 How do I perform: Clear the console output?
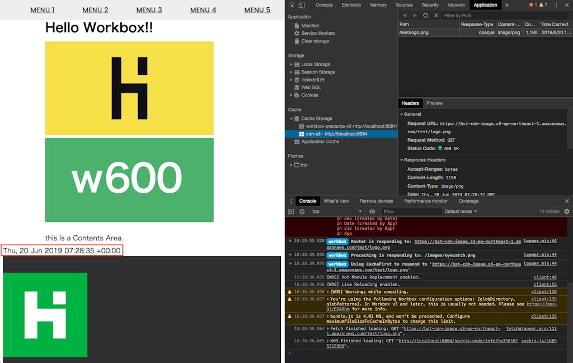coord(302,212)
